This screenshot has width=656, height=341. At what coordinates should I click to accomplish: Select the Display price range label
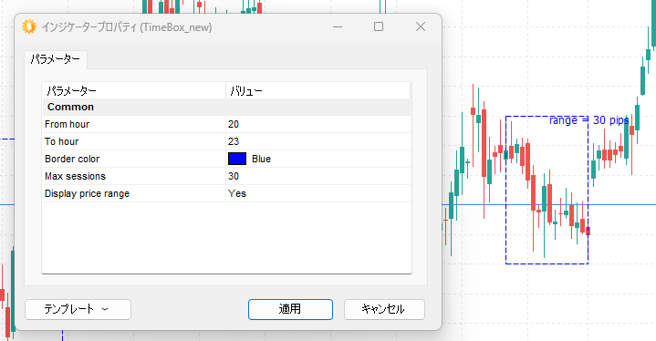point(87,193)
